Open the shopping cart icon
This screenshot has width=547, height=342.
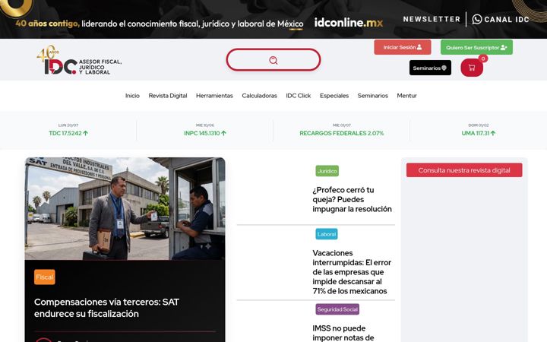coord(472,68)
